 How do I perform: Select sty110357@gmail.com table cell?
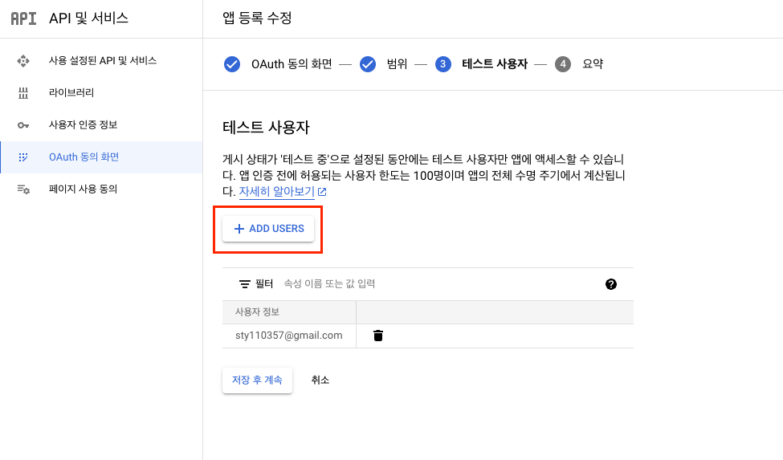tap(289, 336)
